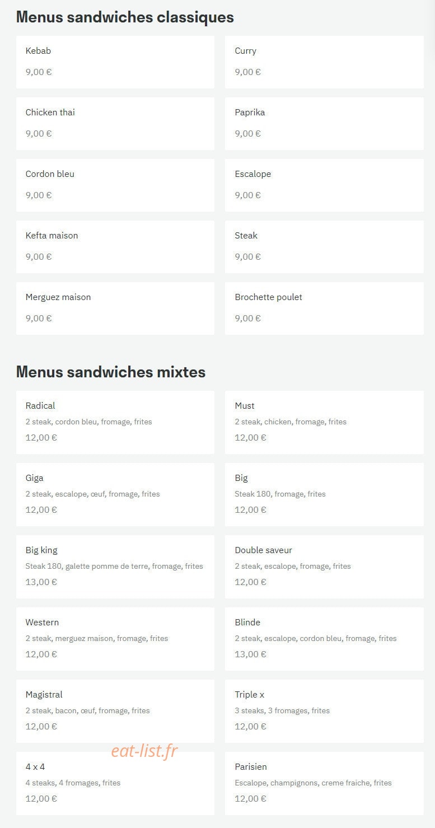Click the Escalope sandwich card

[324, 185]
